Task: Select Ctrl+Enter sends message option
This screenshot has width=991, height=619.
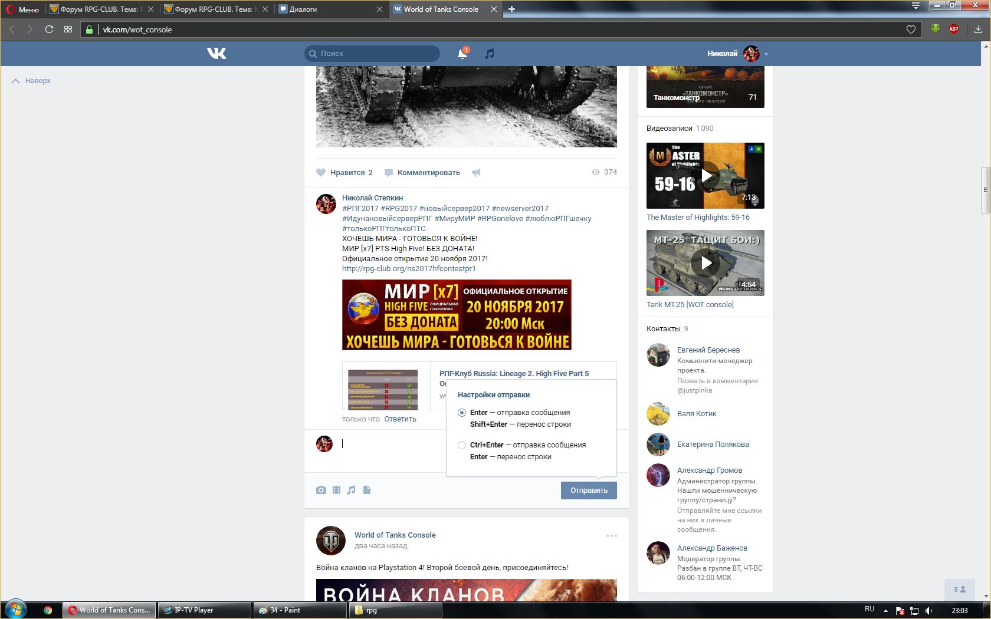Action: click(x=462, y=445)
